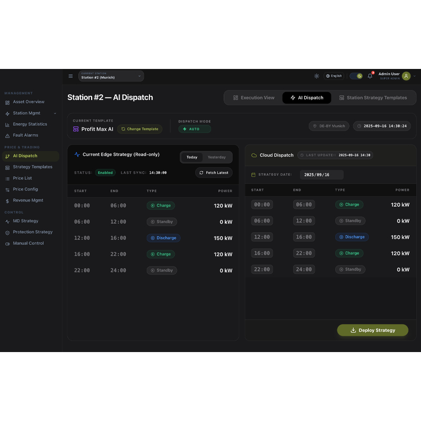This screenshot has height=421, width=421.
Task: Click the Deploy Strategy button
Action: pos(373,330)
